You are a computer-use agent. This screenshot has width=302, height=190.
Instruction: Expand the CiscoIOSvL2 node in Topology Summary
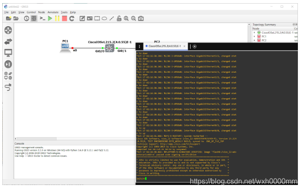pos(255,33)
